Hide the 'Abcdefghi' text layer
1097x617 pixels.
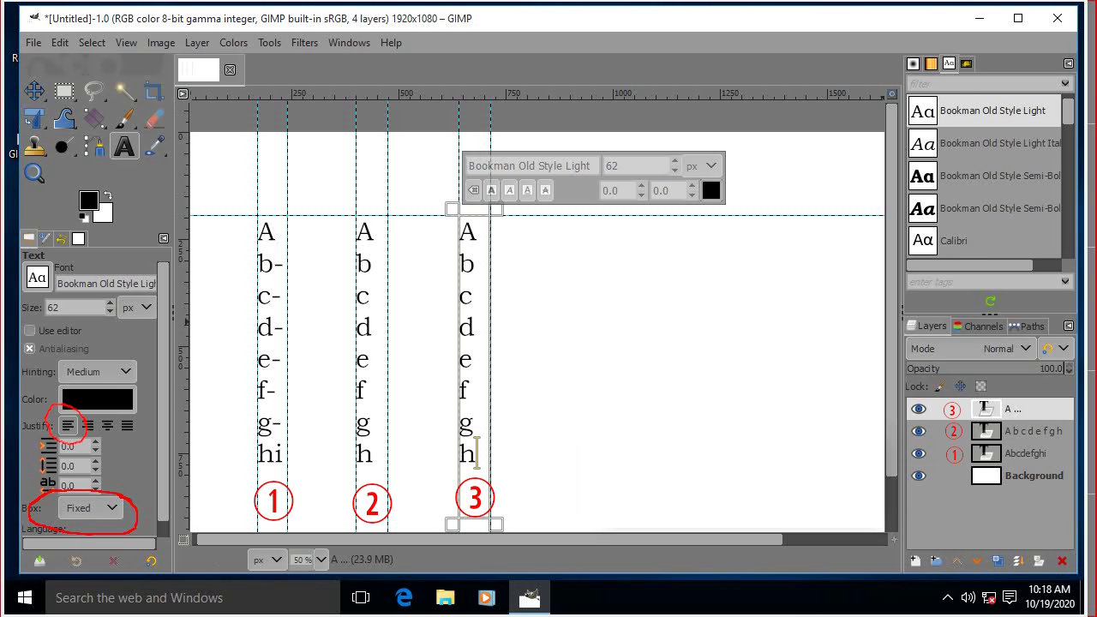(x=919, y=453)
